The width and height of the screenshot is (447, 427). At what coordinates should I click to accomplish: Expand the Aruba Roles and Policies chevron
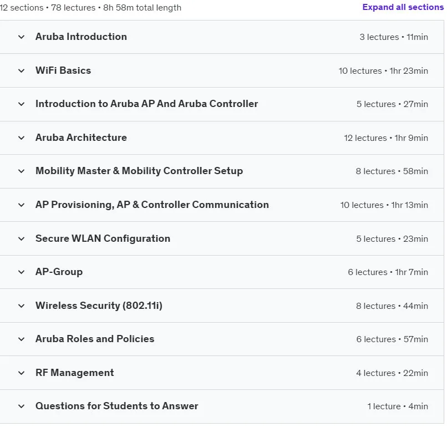pos(22,339)
